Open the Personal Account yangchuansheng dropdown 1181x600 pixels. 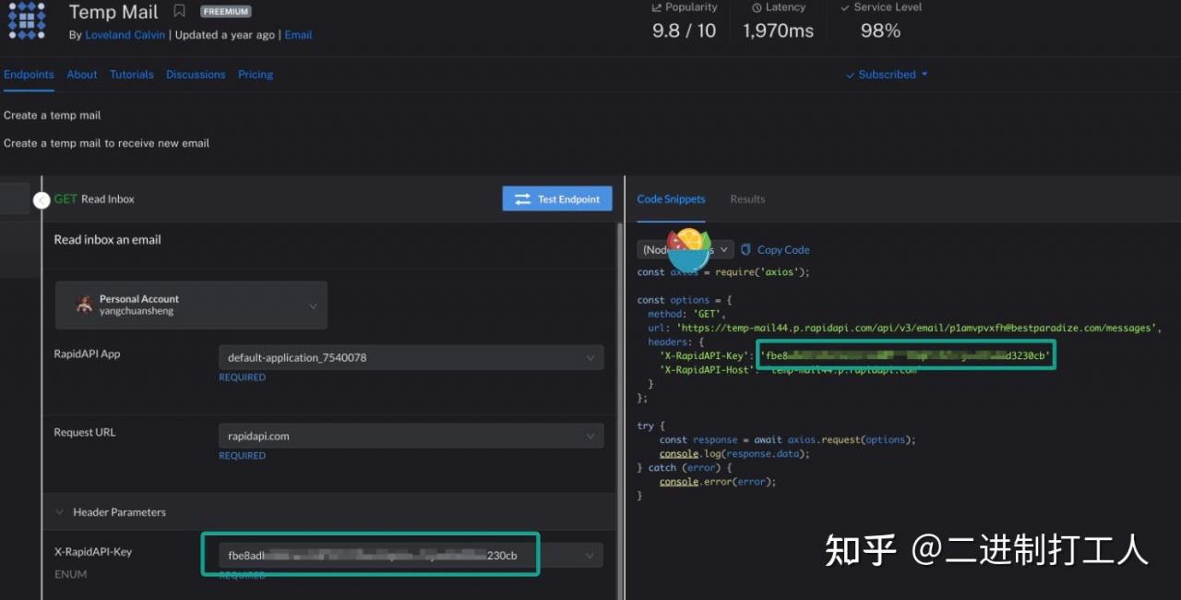[x=191, y=306]
